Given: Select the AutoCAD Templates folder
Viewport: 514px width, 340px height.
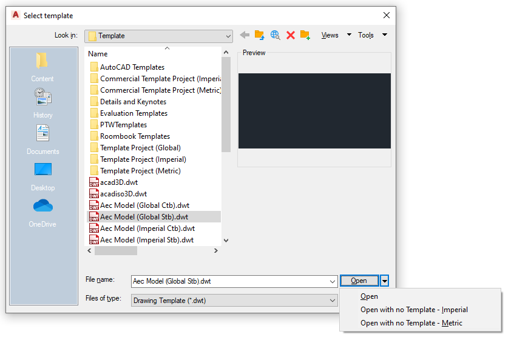Looking at the screenshot, I should coord(127,67).
